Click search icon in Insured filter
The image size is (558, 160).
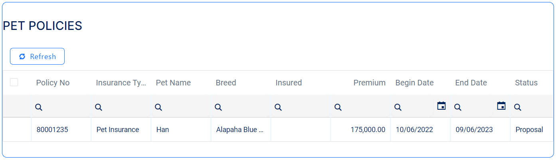pos(278,107)
